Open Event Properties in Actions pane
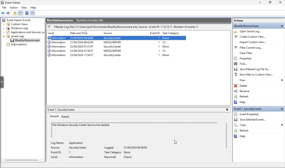This screenshot has height=168, width=285. click(x=249, y=114)
